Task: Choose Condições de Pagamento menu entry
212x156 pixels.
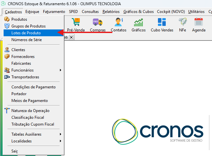Action: 34,87
